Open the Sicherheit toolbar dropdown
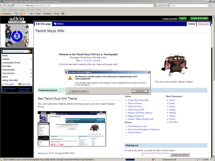The image size is (215, 161). (x=48, y=14)
